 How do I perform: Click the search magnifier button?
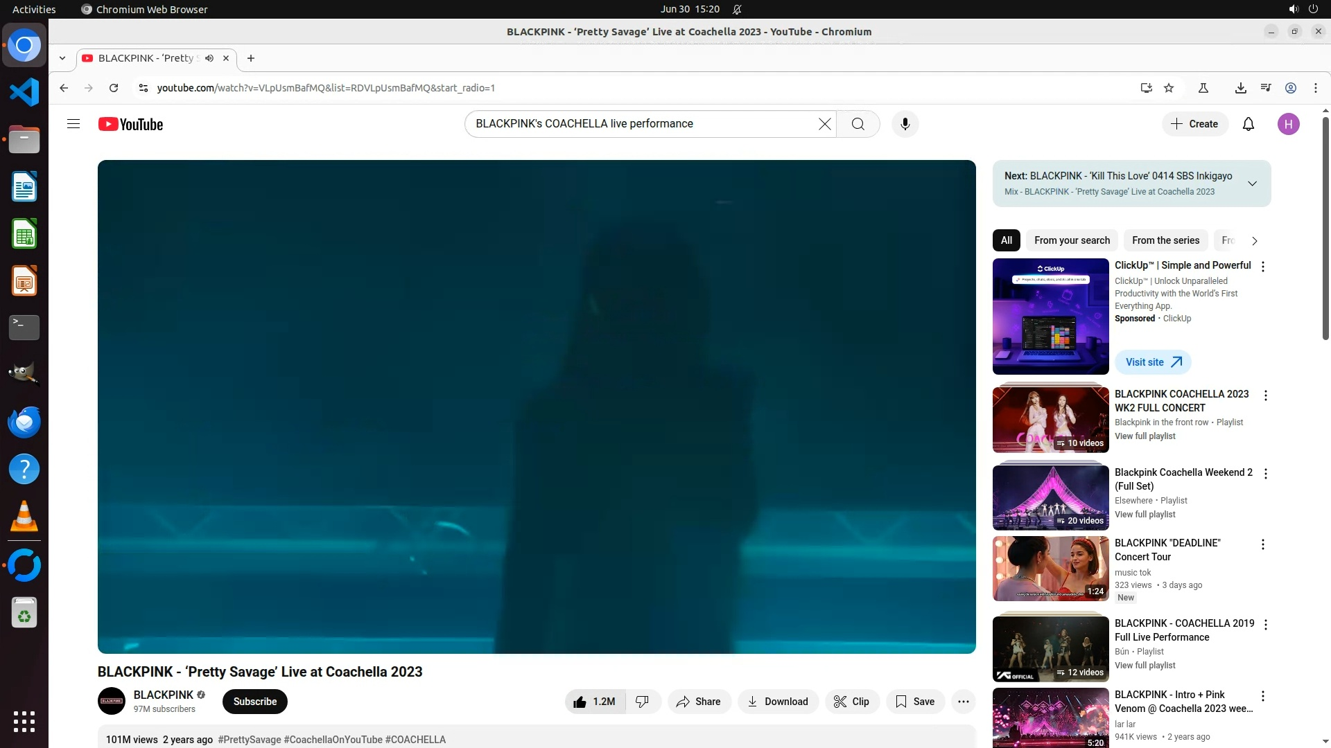click(858, 124)
